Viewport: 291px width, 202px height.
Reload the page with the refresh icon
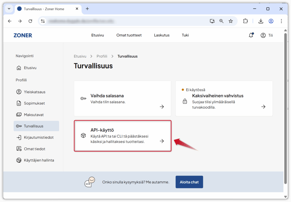tap(31, 21)
